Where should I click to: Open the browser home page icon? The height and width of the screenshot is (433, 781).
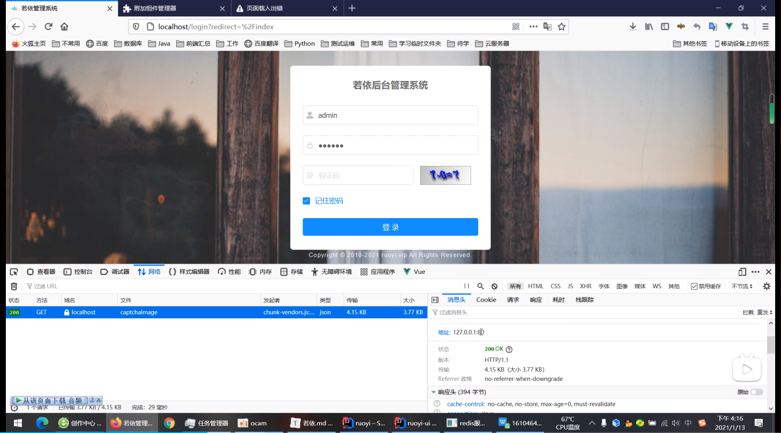[x=64, y=27]
